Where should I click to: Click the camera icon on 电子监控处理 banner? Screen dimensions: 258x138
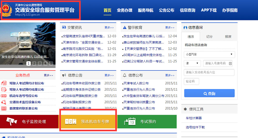(12, 121)
